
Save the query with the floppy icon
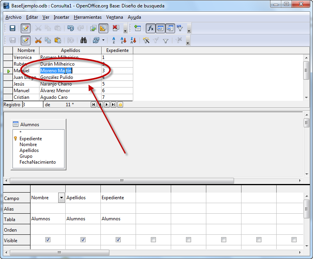pyautogui.click(x=13, y=28)
